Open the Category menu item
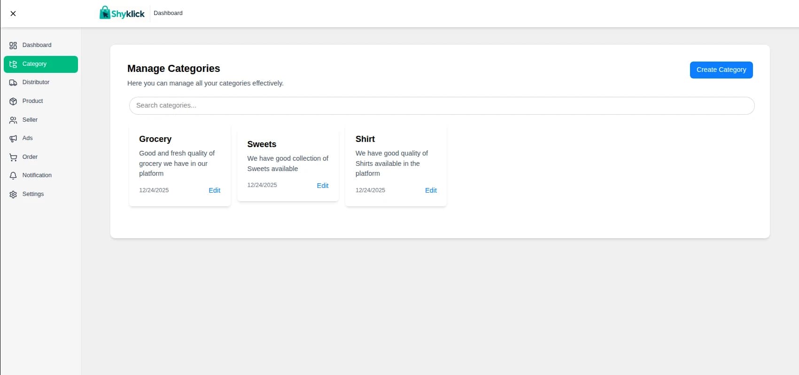The height and width of the screenshot is (375, 799). [40, 64]
